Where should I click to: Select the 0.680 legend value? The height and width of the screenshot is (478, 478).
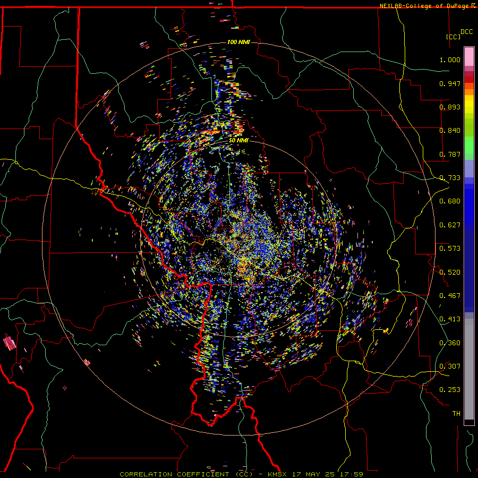pyautogui.click(x=450, y=201)
